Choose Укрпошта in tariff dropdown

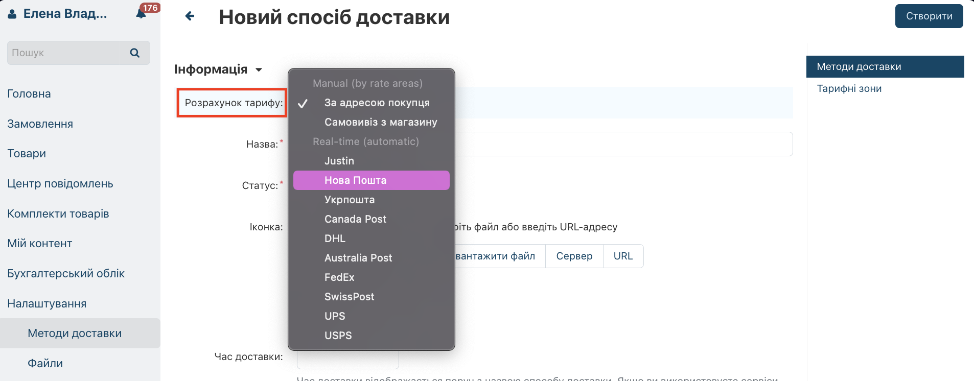click(350, 200)
